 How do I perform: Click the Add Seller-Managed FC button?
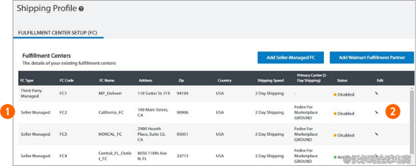[290, 58]
